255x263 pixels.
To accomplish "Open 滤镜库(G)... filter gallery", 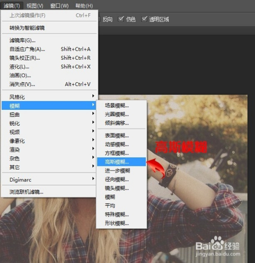I will [x=49, y=40].
